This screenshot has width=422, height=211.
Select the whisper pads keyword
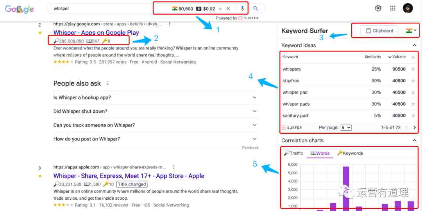[296, 104]
